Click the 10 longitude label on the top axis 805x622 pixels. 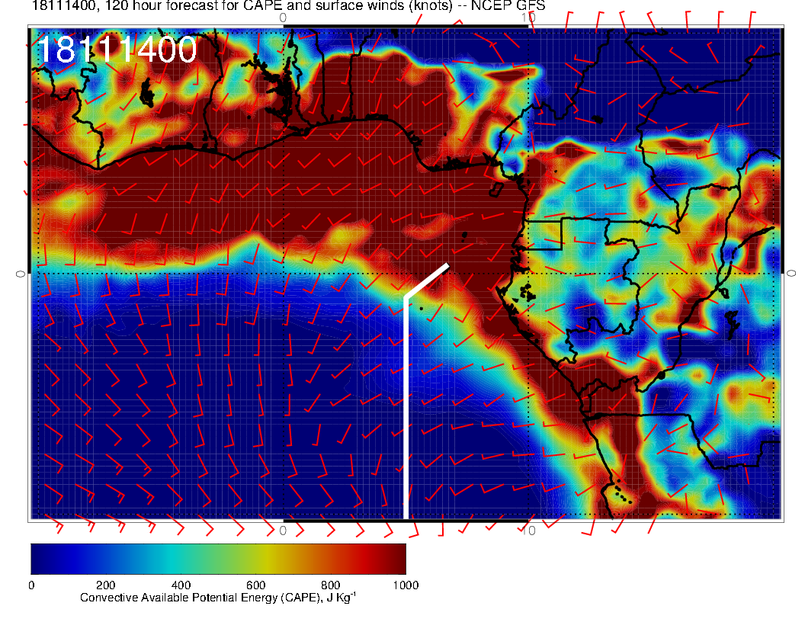[x=531, y=18]
